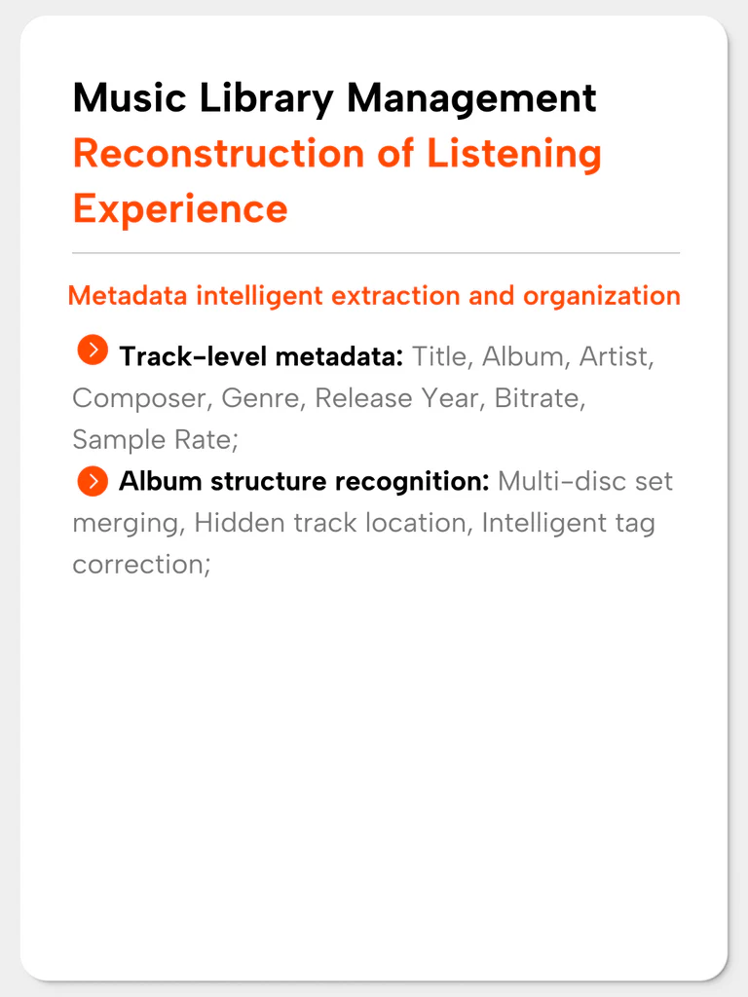Click the Album structure recognition bold label
This screenshot has height=997, width=748.
[x=304, y=481]
